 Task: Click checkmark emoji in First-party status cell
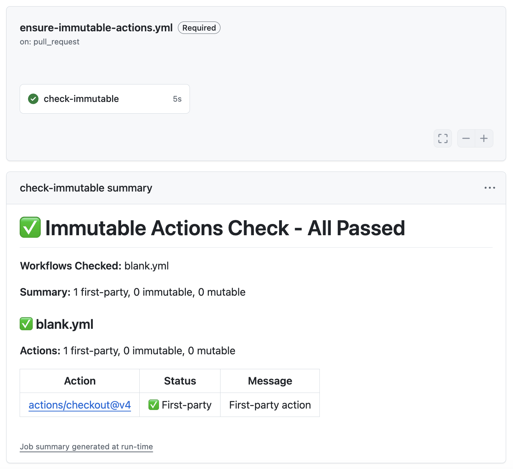[154, 405]
